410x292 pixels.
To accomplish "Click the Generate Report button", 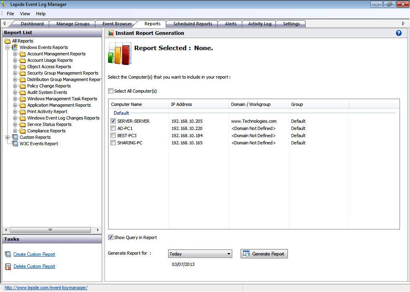I will tap(264, 254).
